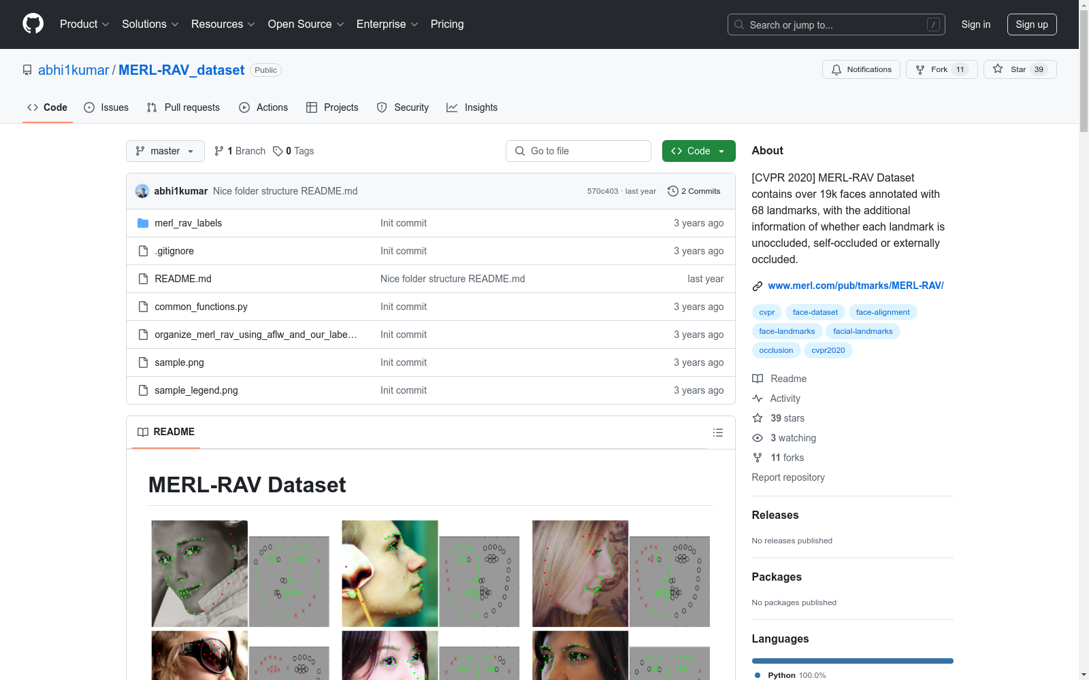This screenshot has width=1089, height=680.
Task: Click the stars icon beside 39 stars
Action: coord(758,418)
